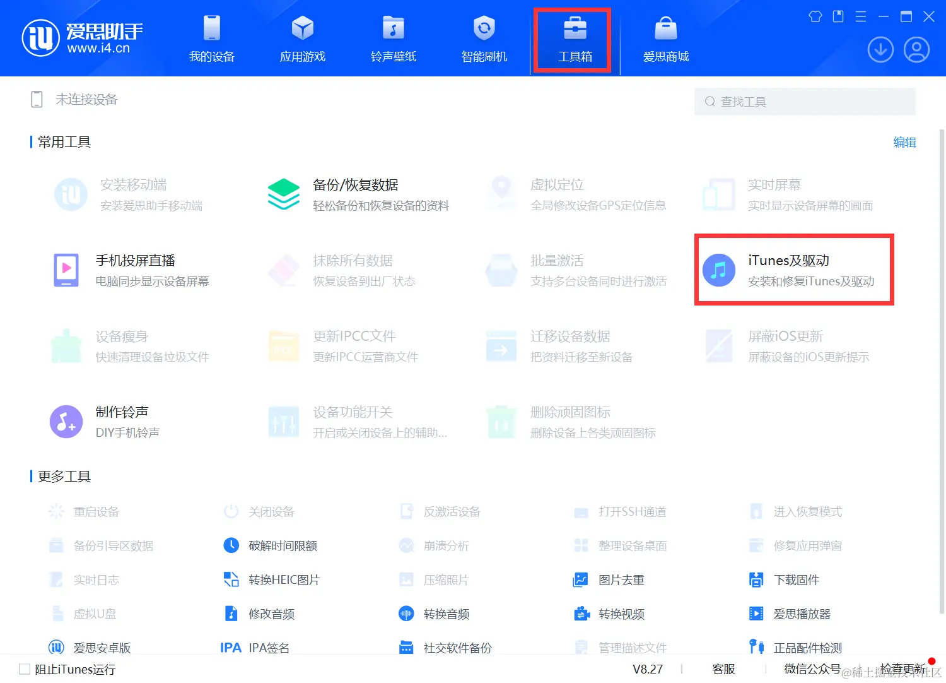The height and width of the screenshot is (683, 946).
Task: Open 图片去重 tool
Action: 609,579
